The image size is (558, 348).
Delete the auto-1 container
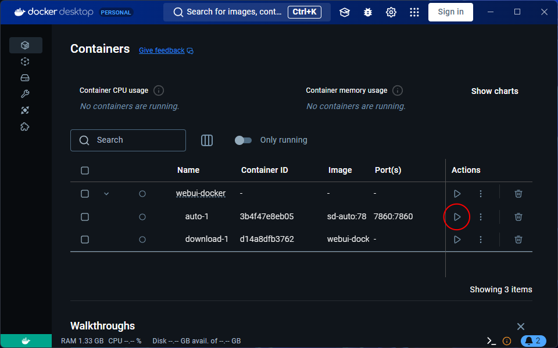(518, 216)
